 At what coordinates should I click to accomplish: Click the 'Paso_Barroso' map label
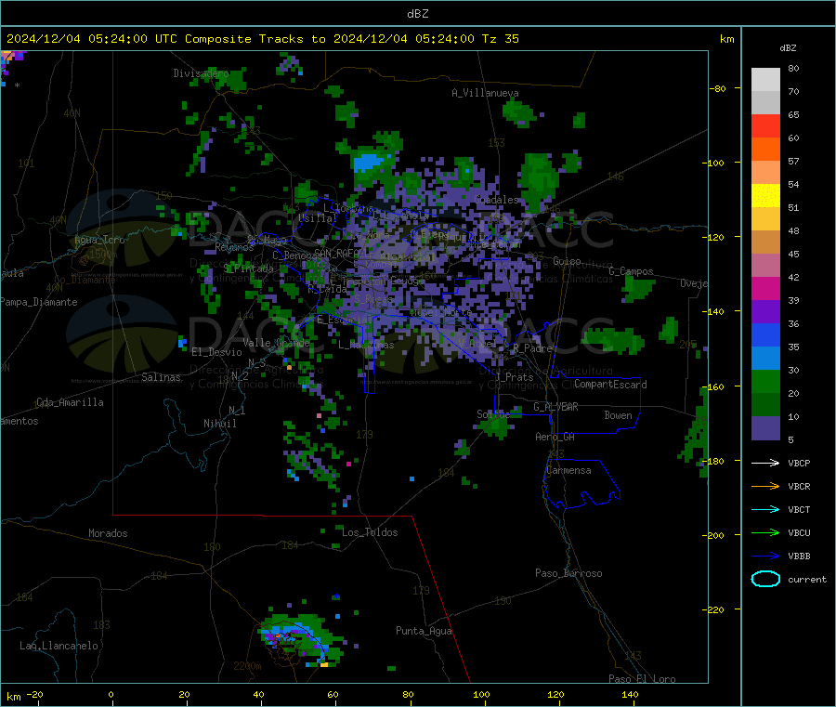(568, 573)
